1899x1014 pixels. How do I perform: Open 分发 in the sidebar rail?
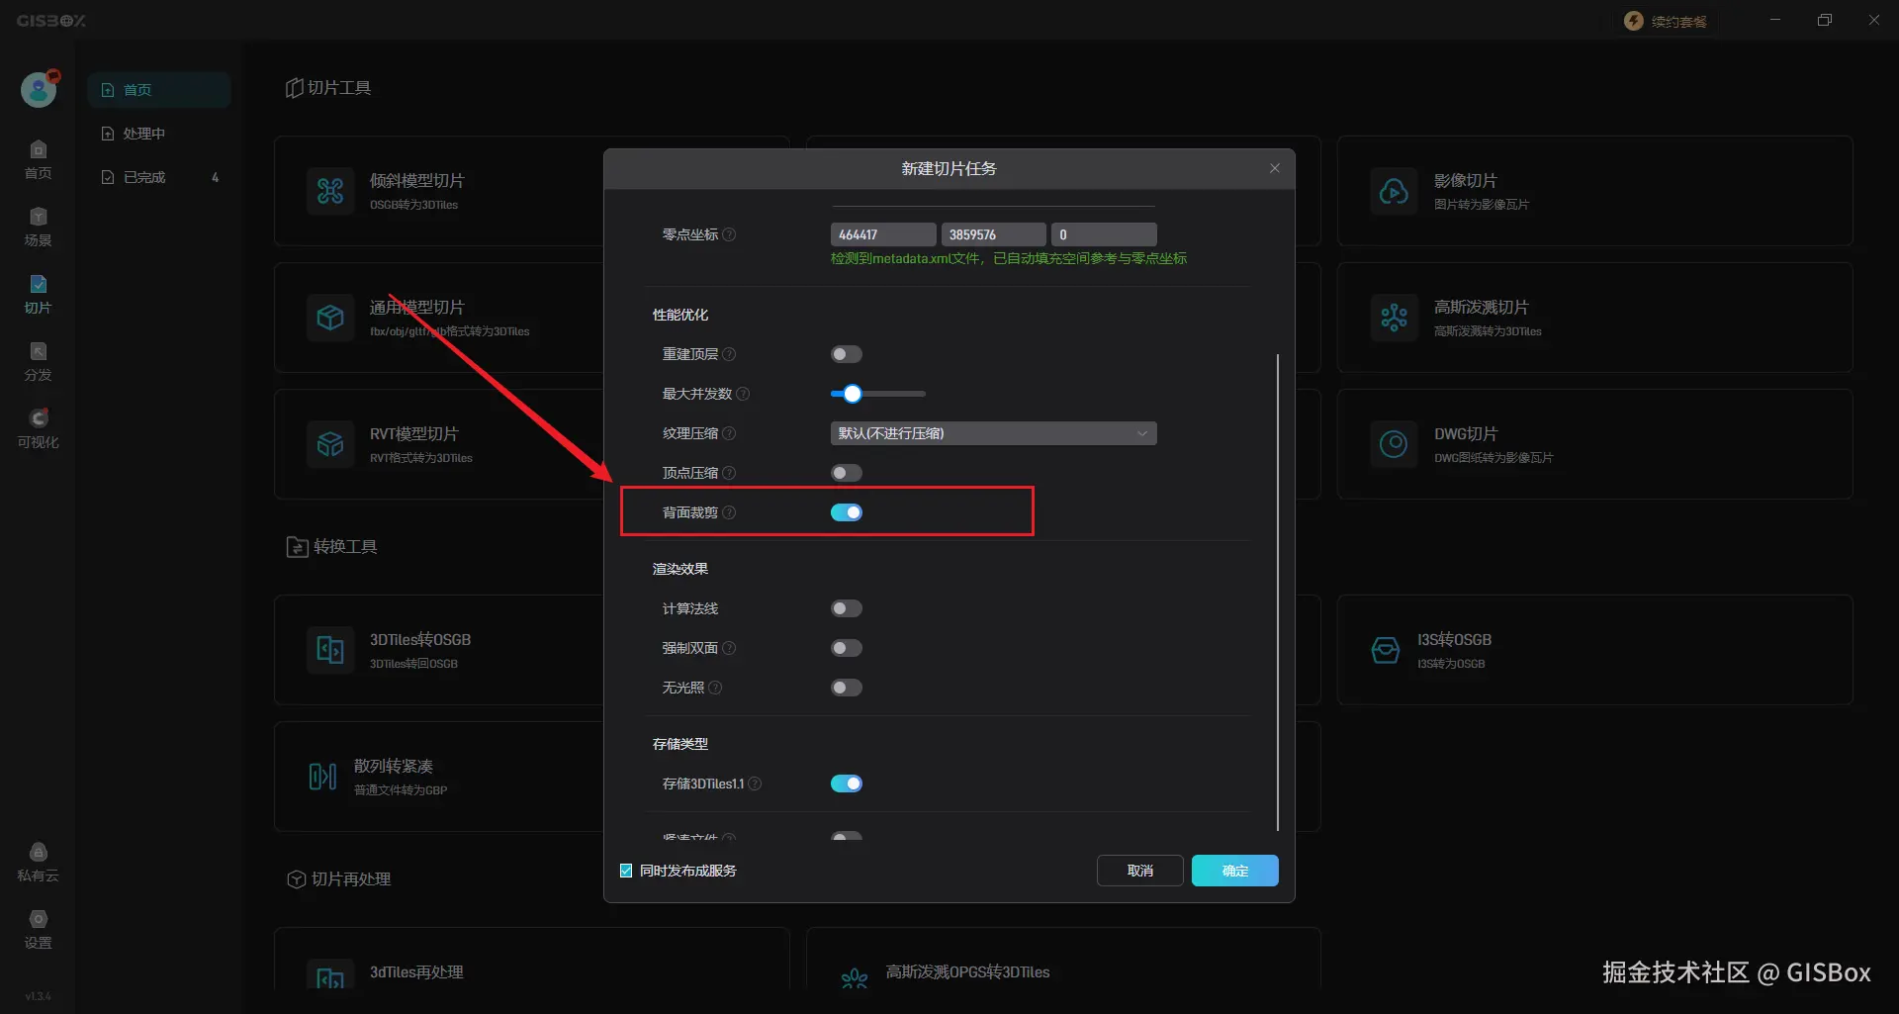click(38, 361)
